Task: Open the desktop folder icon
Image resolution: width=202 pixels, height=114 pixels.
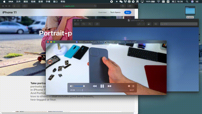Action: pyautogui.click(x=190, y=11)
